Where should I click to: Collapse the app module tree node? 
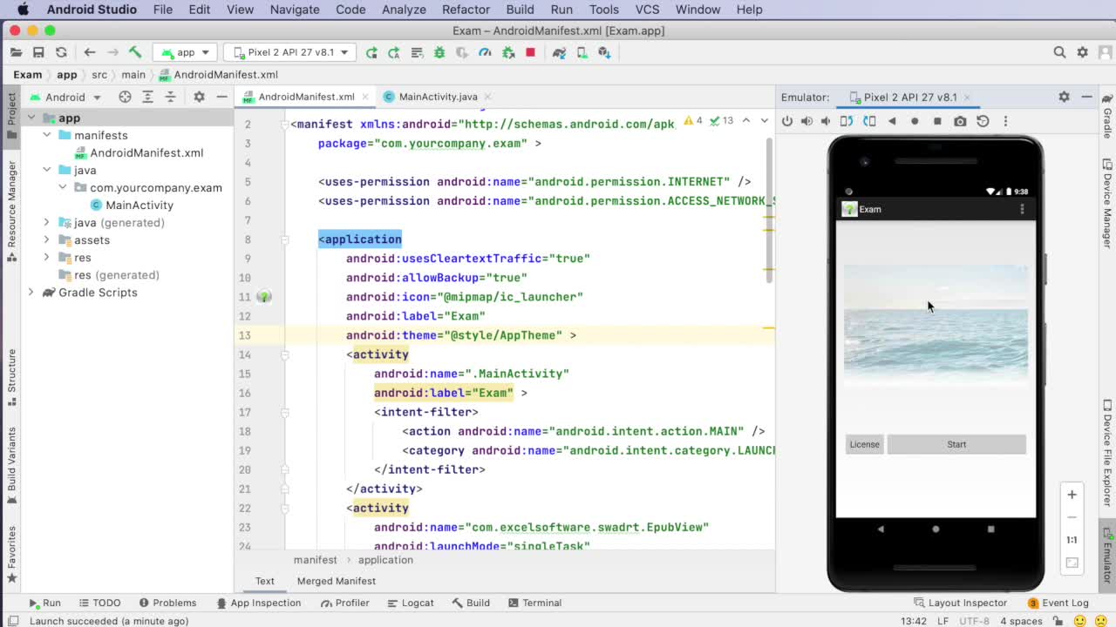click(31, 118)
